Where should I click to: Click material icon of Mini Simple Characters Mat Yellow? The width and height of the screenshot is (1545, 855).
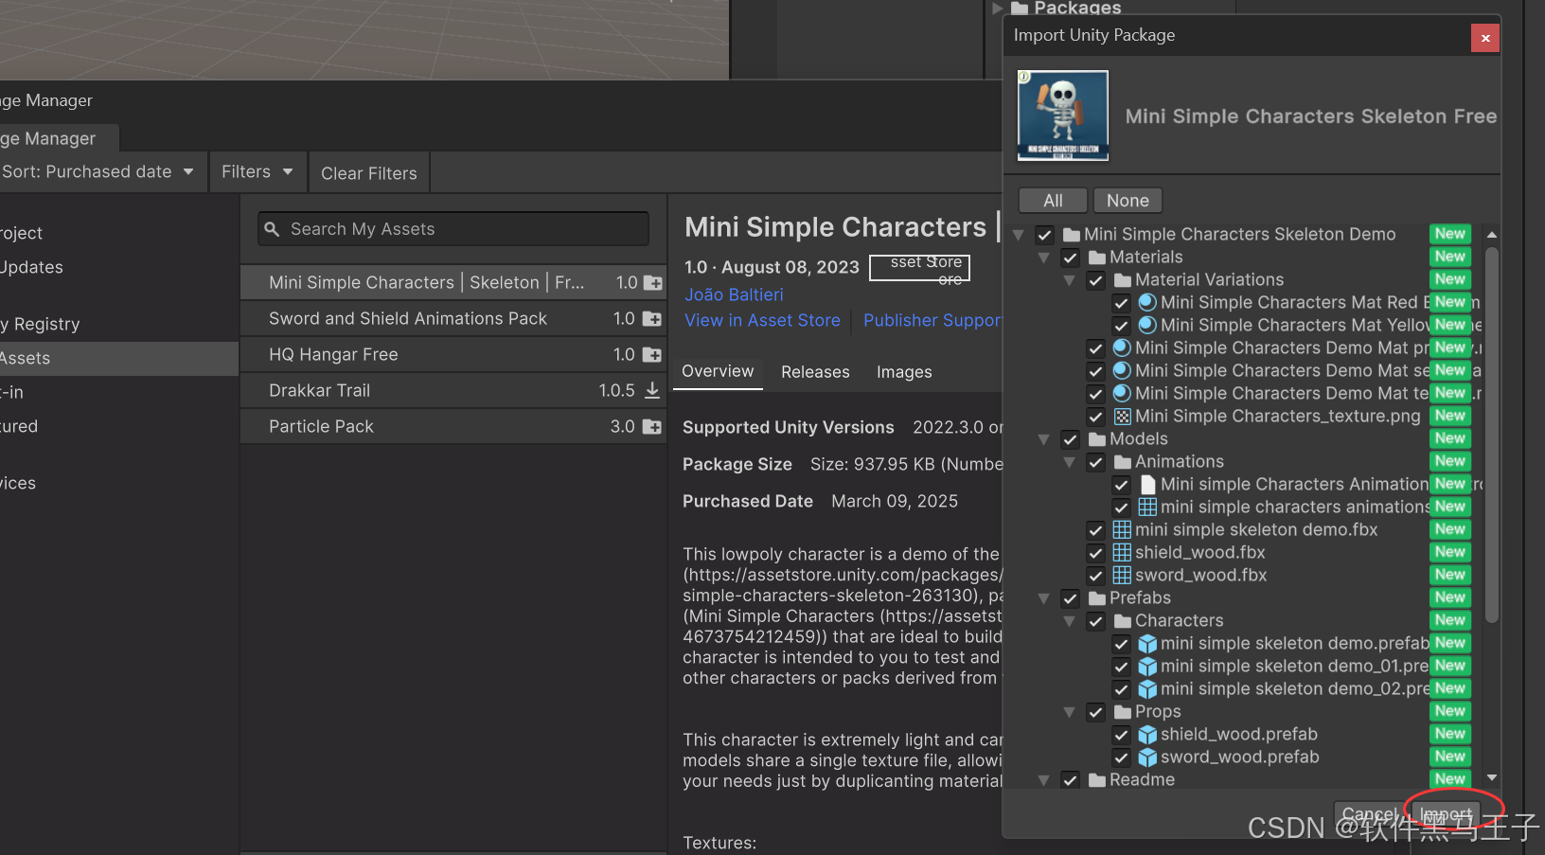[x=1147, y=325]
